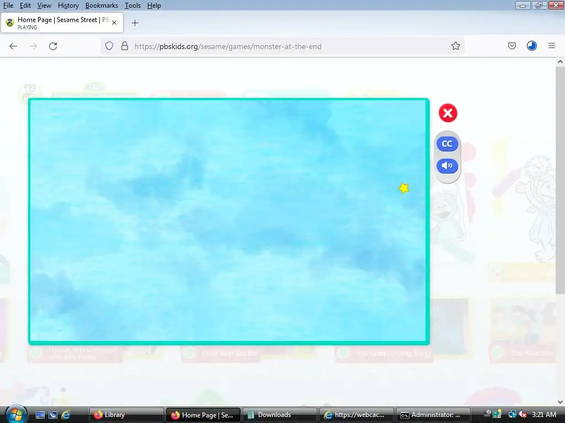Open a new browser tab
This screenshot has height=423, width=565.
tap(135, 23)
